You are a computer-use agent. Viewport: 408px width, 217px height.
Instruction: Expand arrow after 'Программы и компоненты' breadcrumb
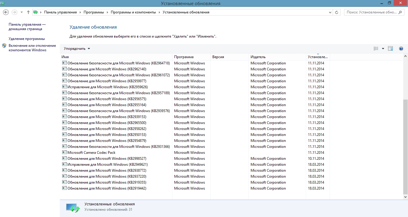(159, 12)
